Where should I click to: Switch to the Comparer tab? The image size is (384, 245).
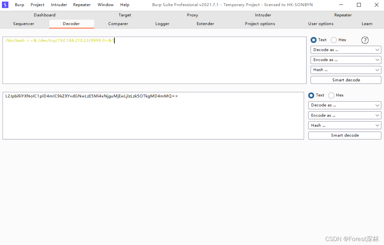[118, 24]
